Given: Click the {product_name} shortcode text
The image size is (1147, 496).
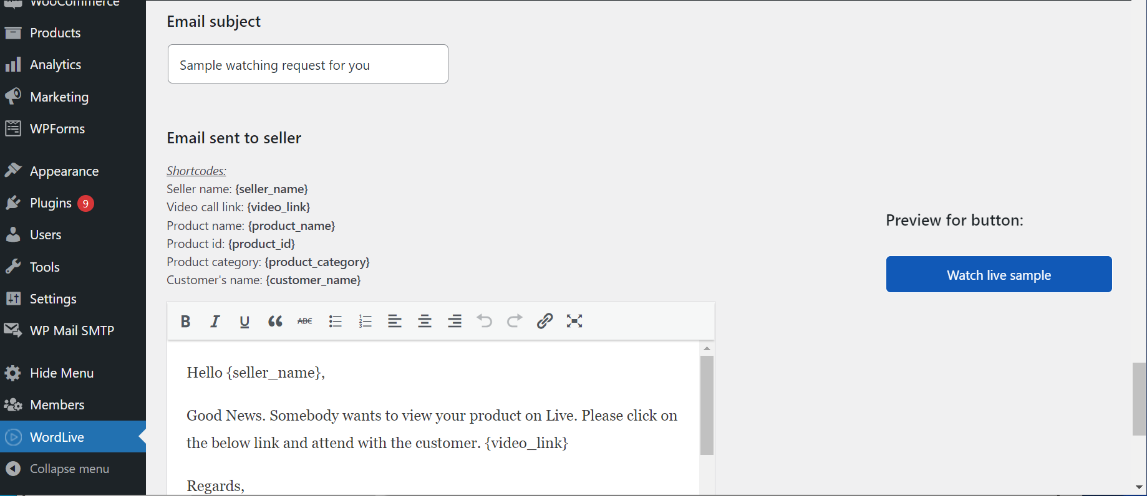Looking at the screenshot, I should click(291, 226).
